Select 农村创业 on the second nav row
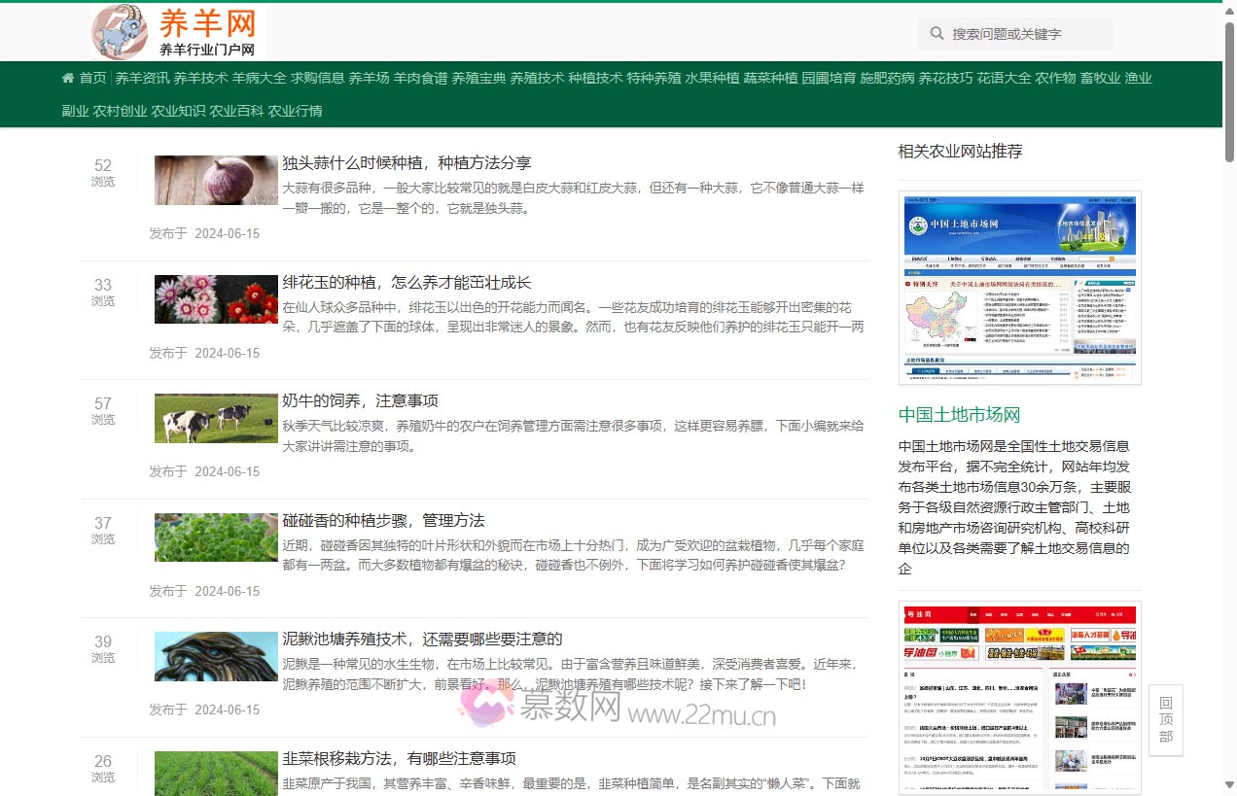 122,111
